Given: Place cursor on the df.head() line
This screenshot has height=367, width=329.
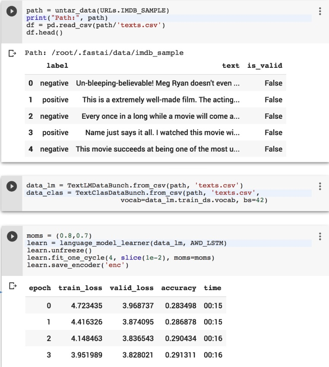Looking at the screenshot, I should pos(44,32).
